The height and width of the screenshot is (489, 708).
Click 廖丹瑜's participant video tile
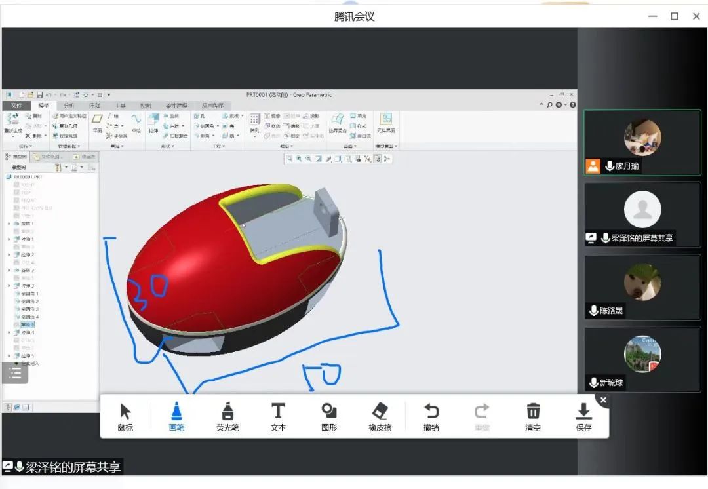click(642, 142)
